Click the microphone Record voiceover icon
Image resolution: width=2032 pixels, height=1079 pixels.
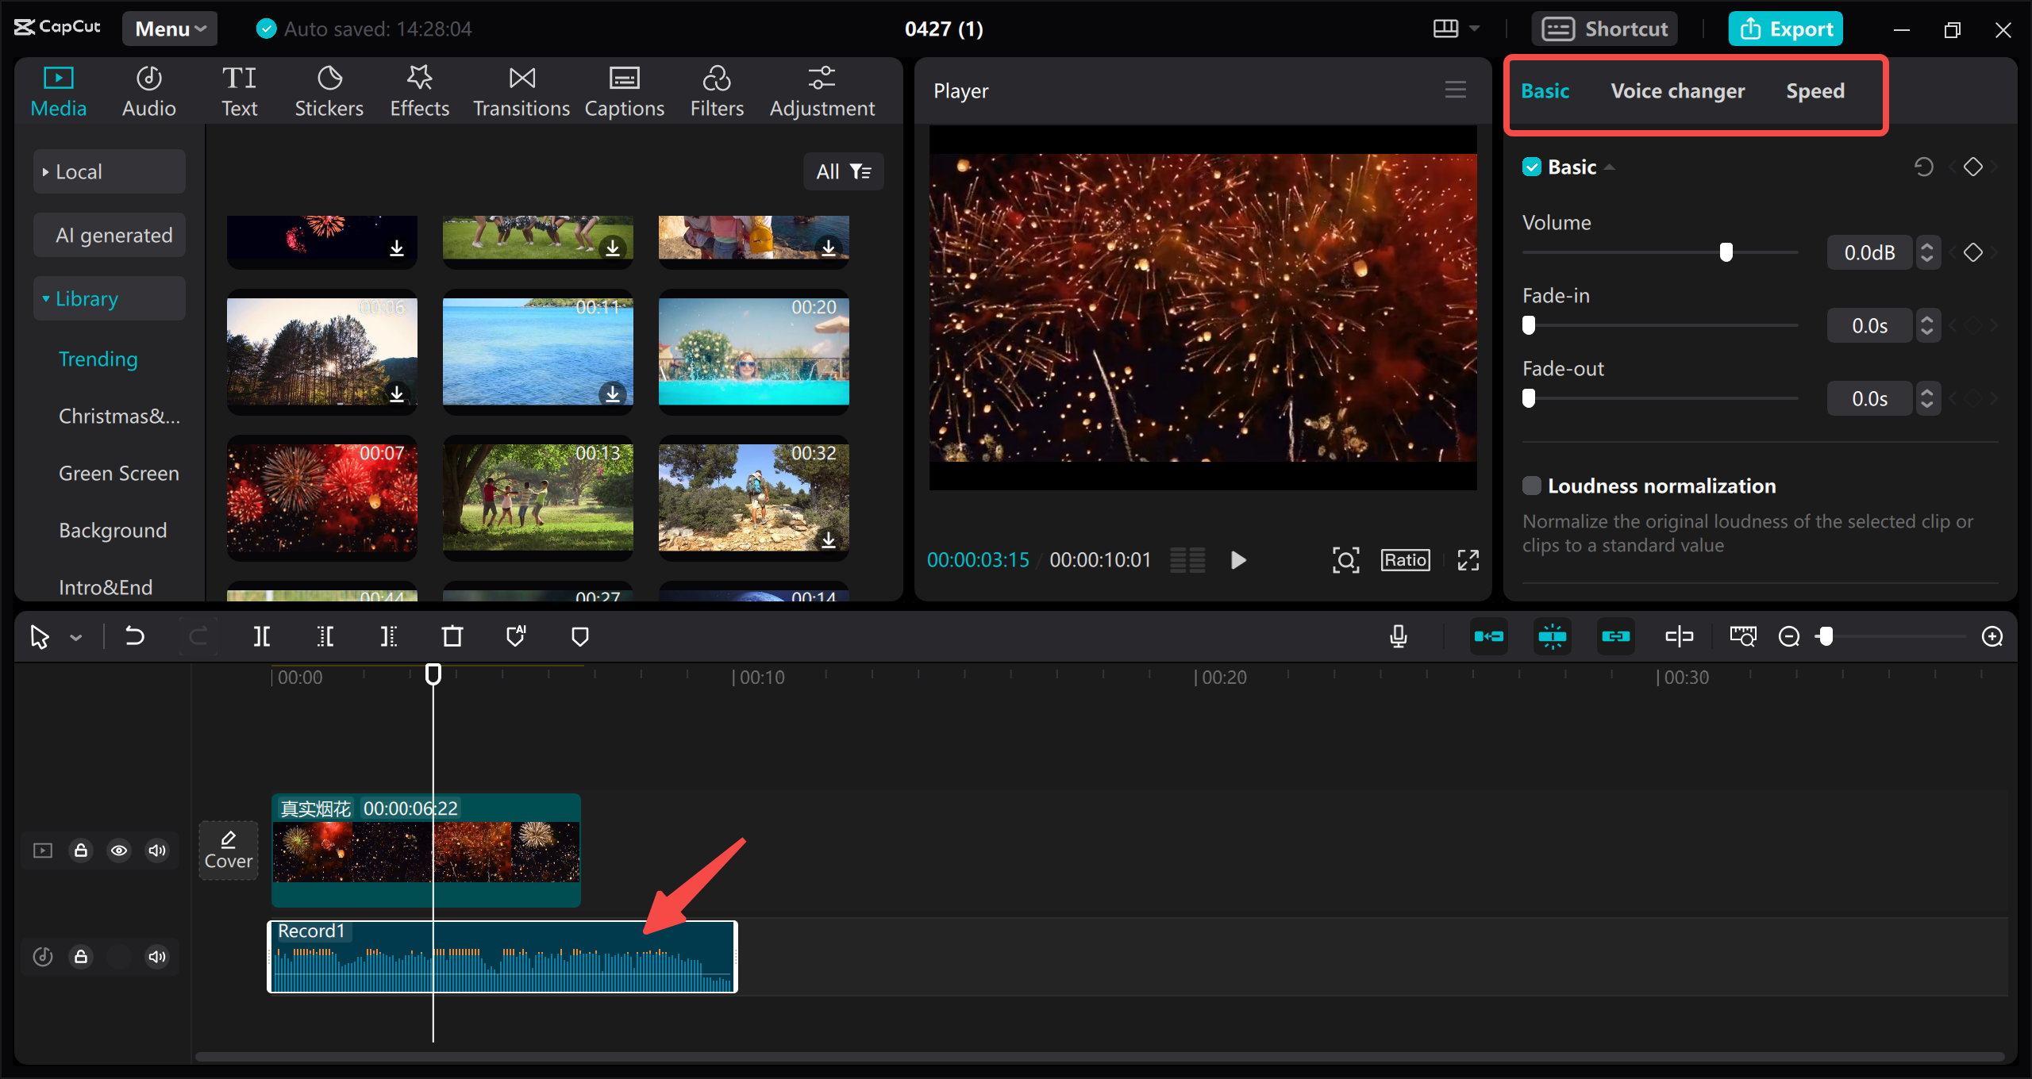coord(1399,636)
